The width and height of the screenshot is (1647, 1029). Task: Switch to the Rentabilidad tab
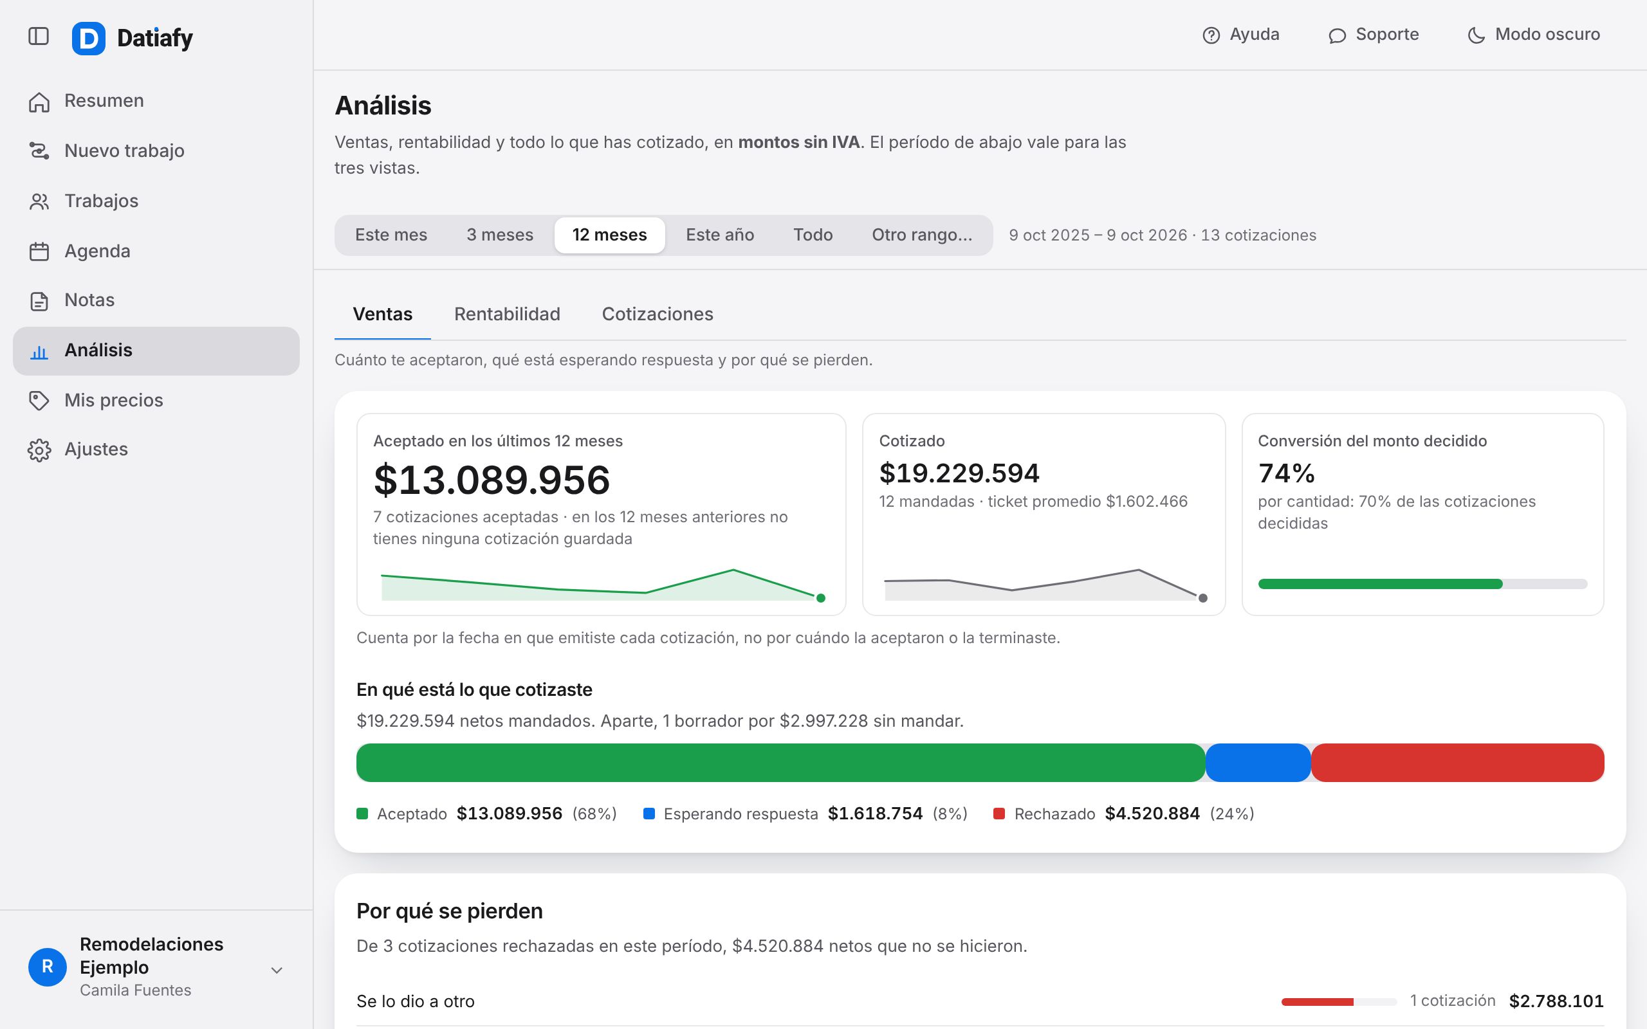pyautogui.click(x=507, y=314)
